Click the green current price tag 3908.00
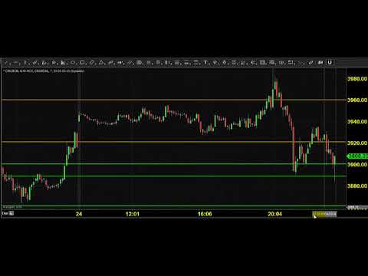 pyautogui.click(x=357, y=156)
